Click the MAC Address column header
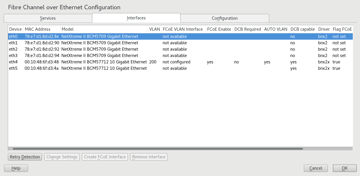360x176 pixels. pyautogui.click(x=38, y=29)
